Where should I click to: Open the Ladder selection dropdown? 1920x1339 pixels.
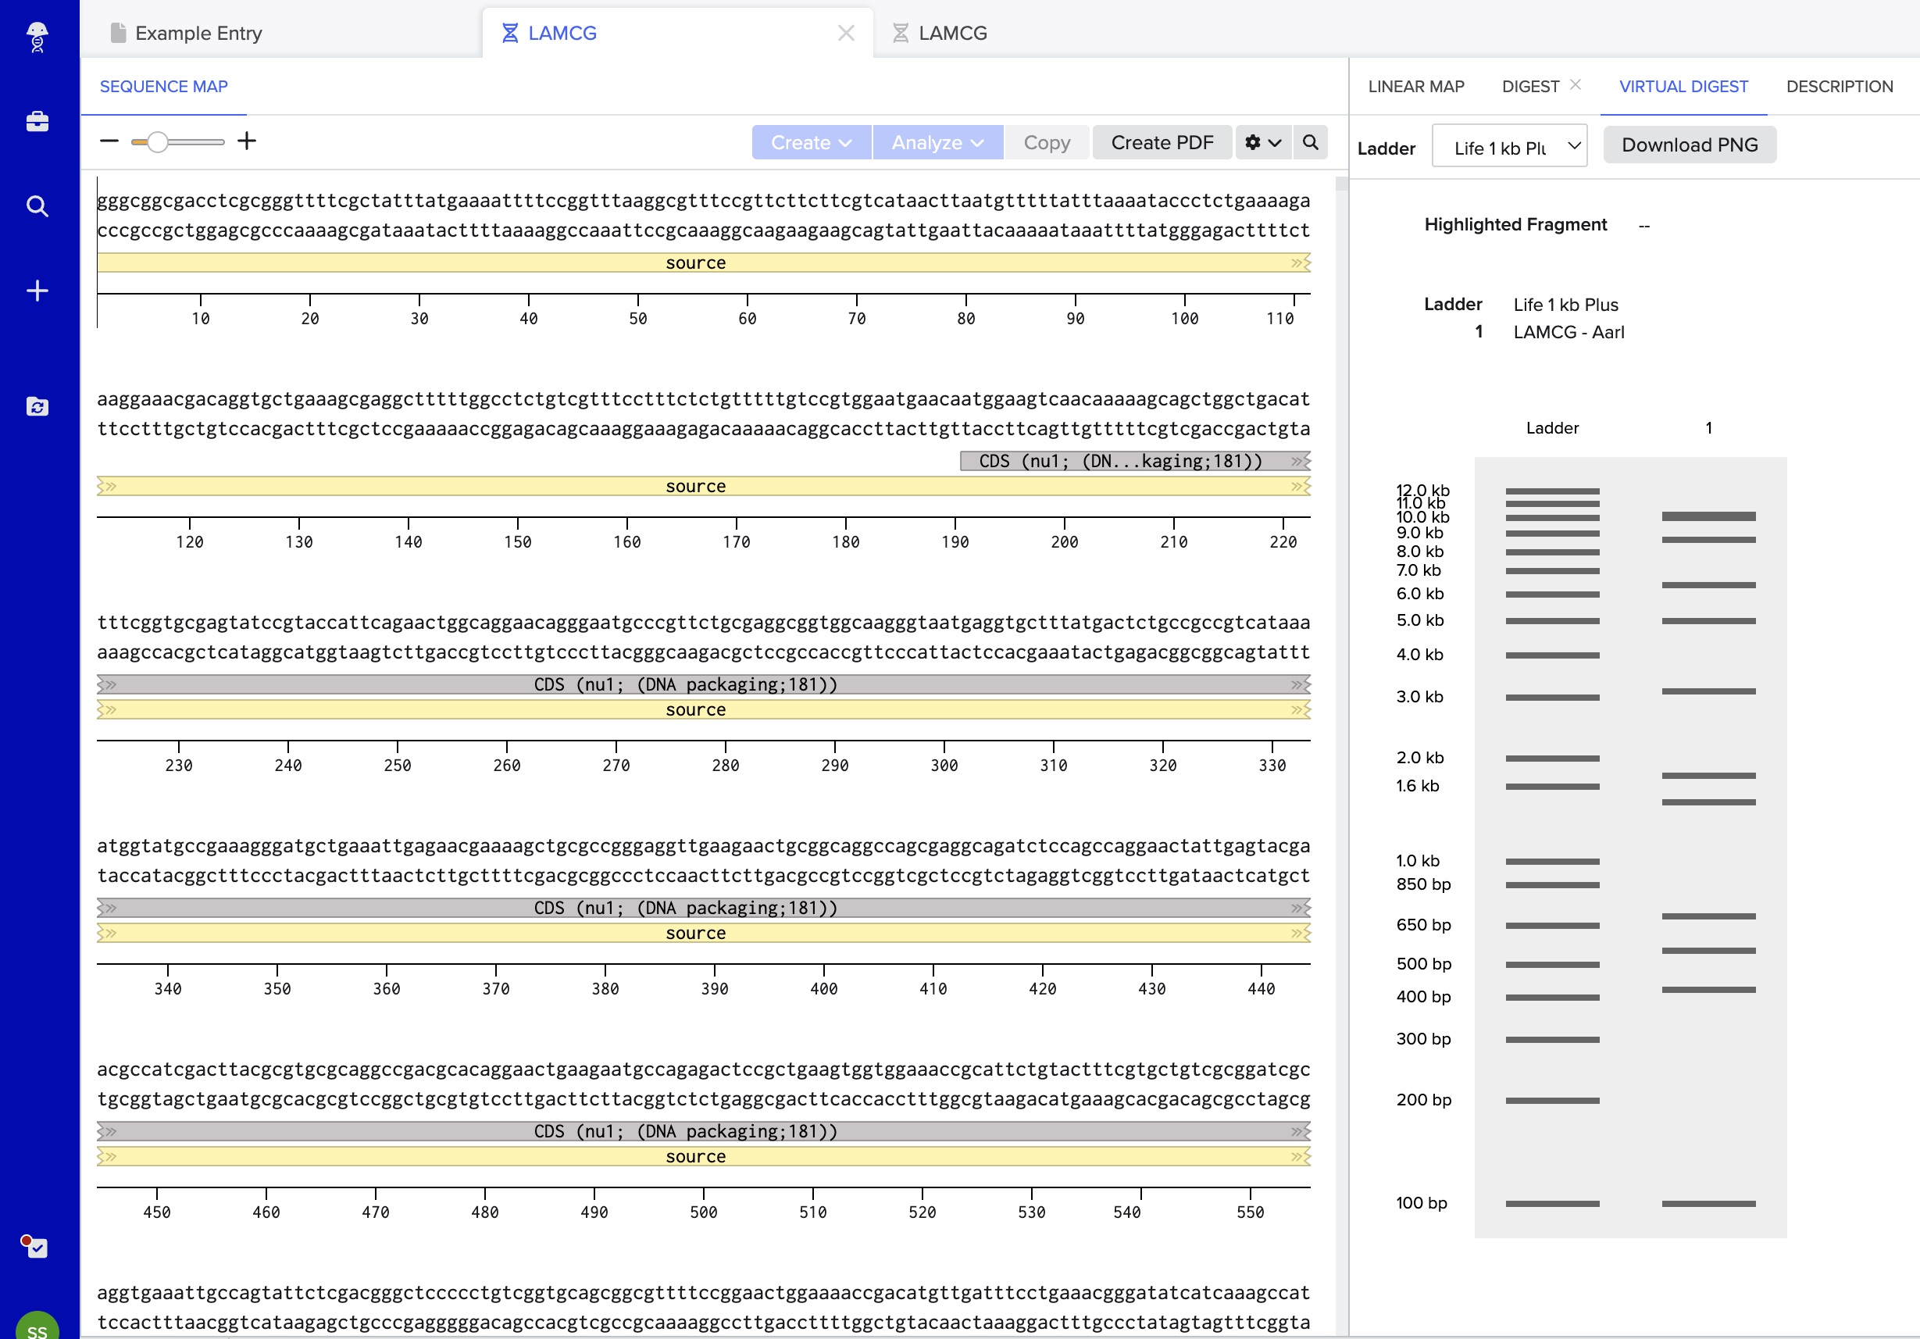click(1508, 146)
